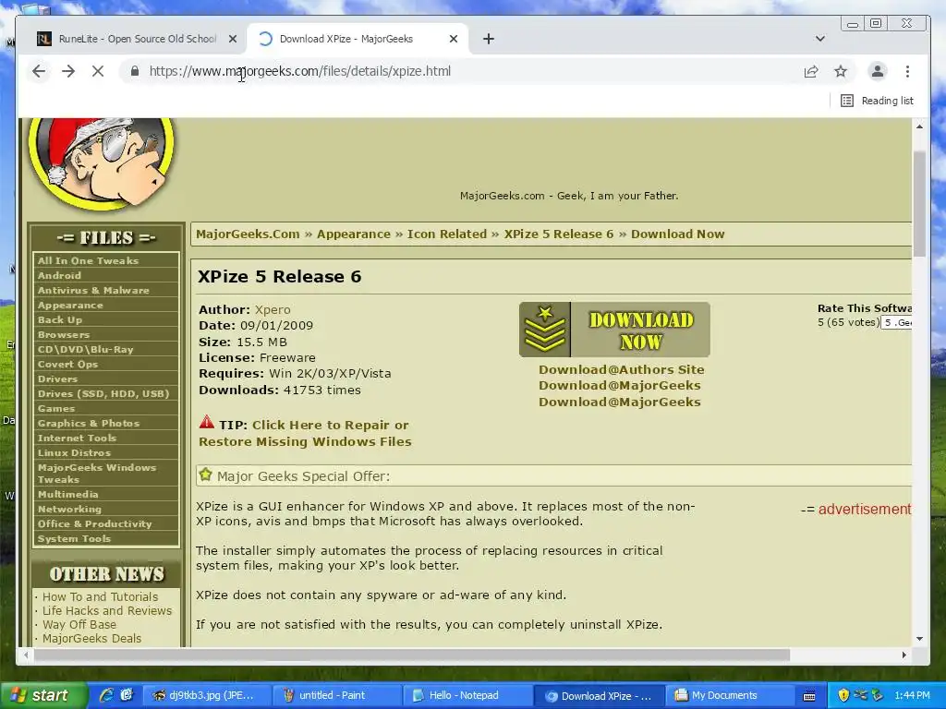Switch to Hello - Notepad in taskbar
Viewport: 946px width, 709px height.
(466, 696)
